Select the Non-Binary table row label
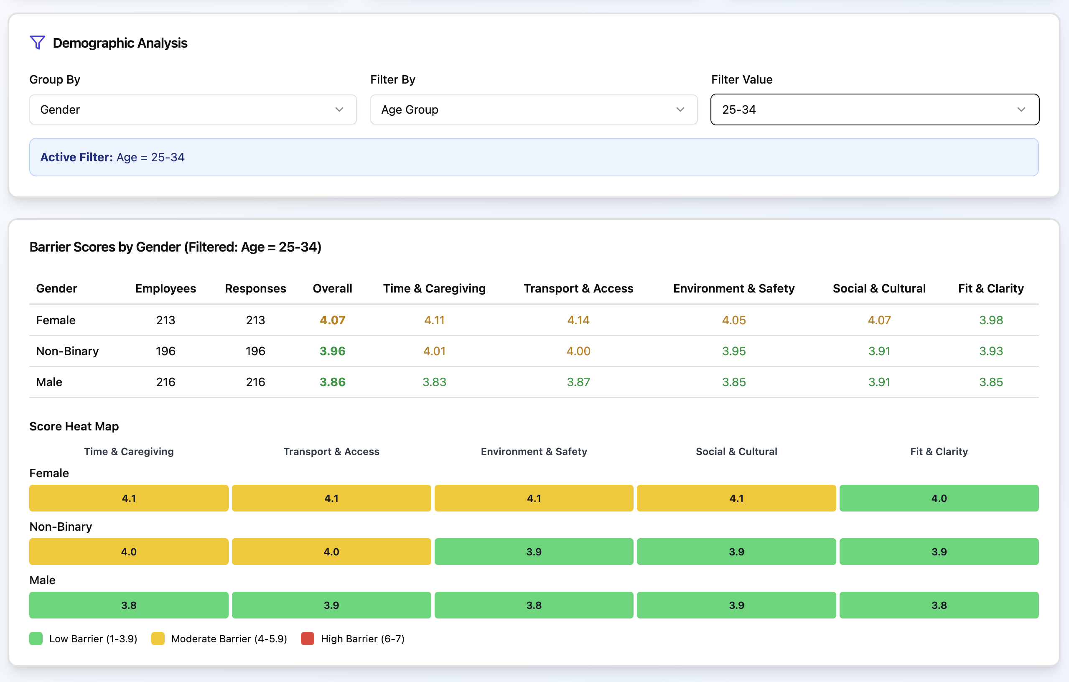This screenshot has width=1069, height=682. (x=67, y=351)
